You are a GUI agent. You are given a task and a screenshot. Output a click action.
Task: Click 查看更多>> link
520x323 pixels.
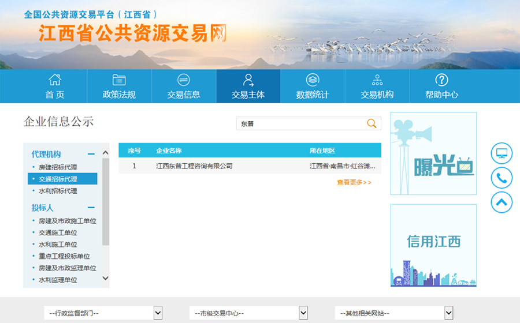pos(354,182)
